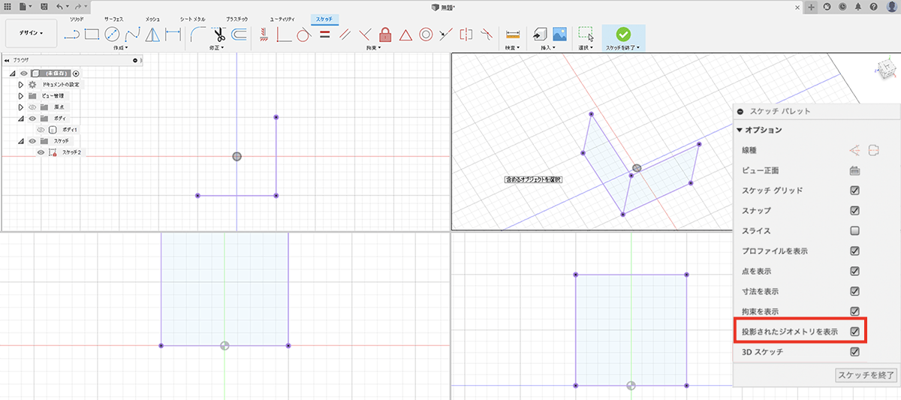Screen dimensions: 901x400
Task: Choose the Circle sketch tool
Action: coord(112,34)
